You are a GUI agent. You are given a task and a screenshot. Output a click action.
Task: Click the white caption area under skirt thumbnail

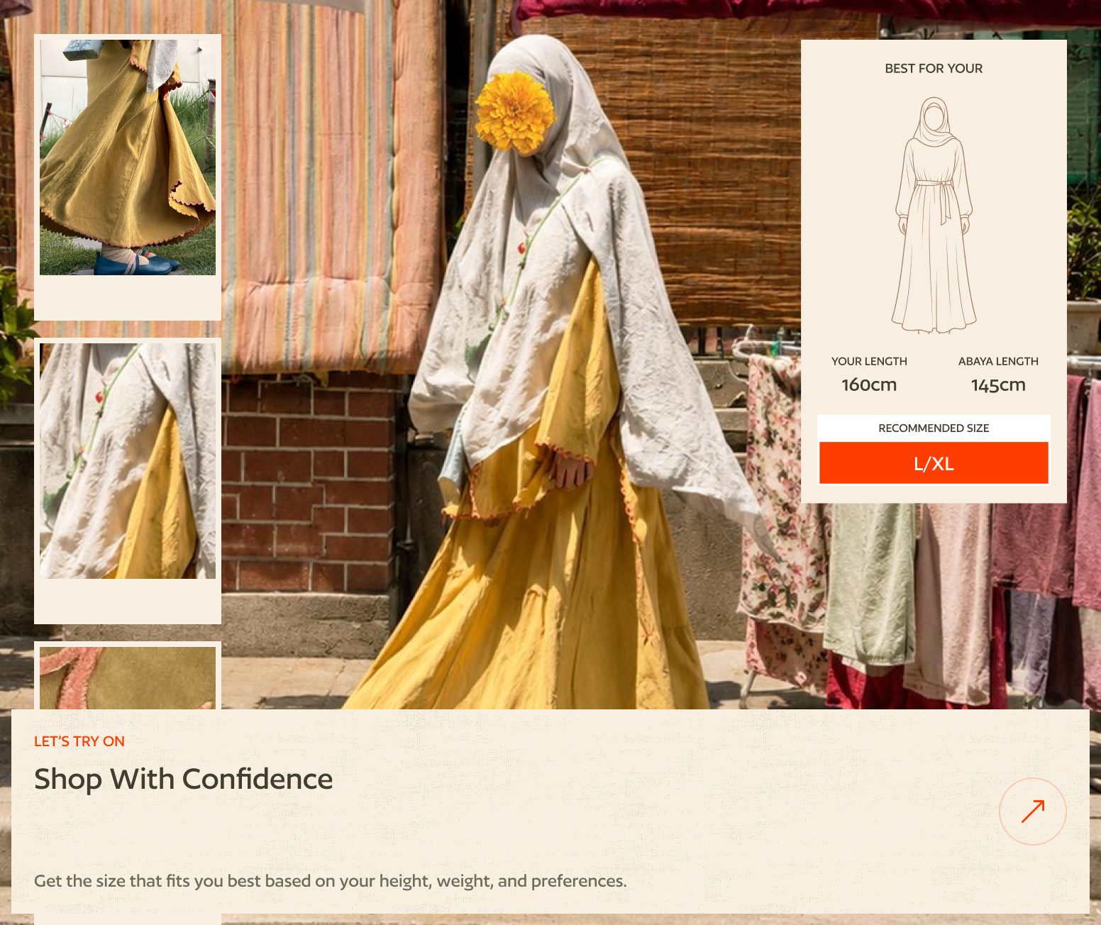click(x=128, y=297)
